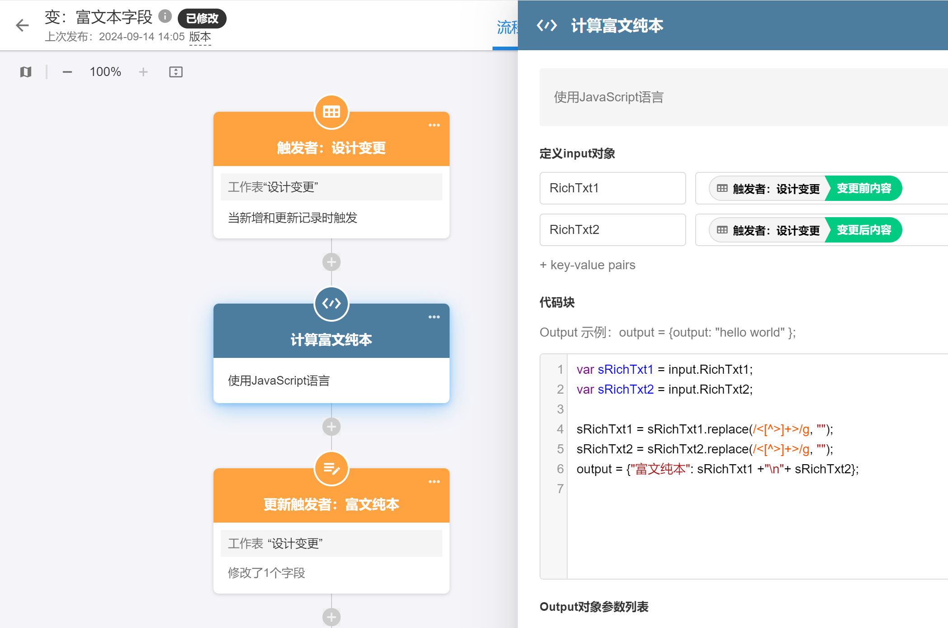This screenshot has height=628, width=948.
Task: Click line 6 in code editor
Action: tap(717, 469)
